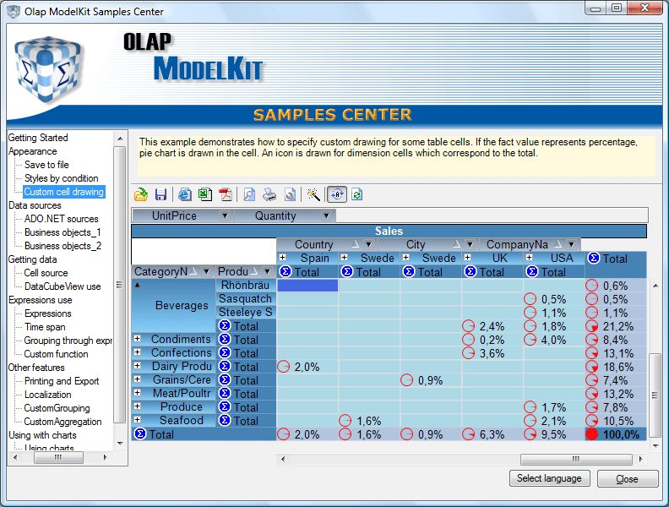Click sigma Total icon under Spain
Screen dimensions: 669x507
(286, 271)
